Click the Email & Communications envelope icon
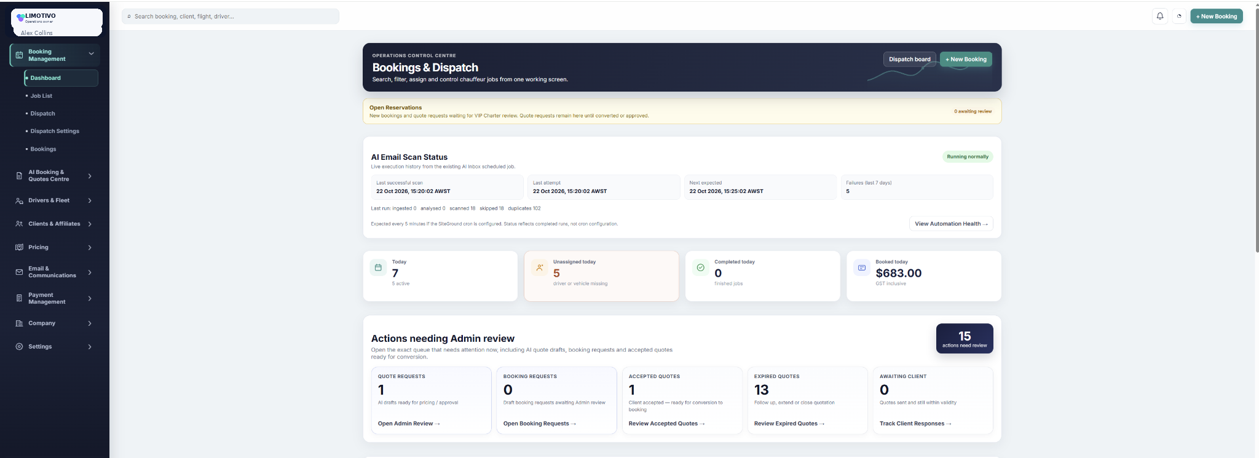This screenshot has height=458, width=1259. 19,272
